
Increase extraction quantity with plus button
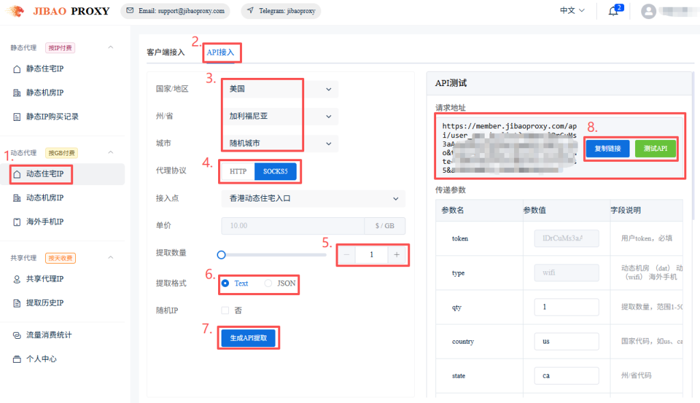click(x=396, y=255)
